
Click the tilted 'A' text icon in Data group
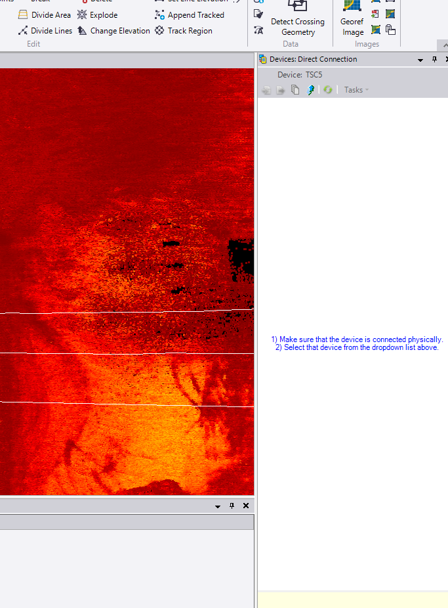click(258, 30)
